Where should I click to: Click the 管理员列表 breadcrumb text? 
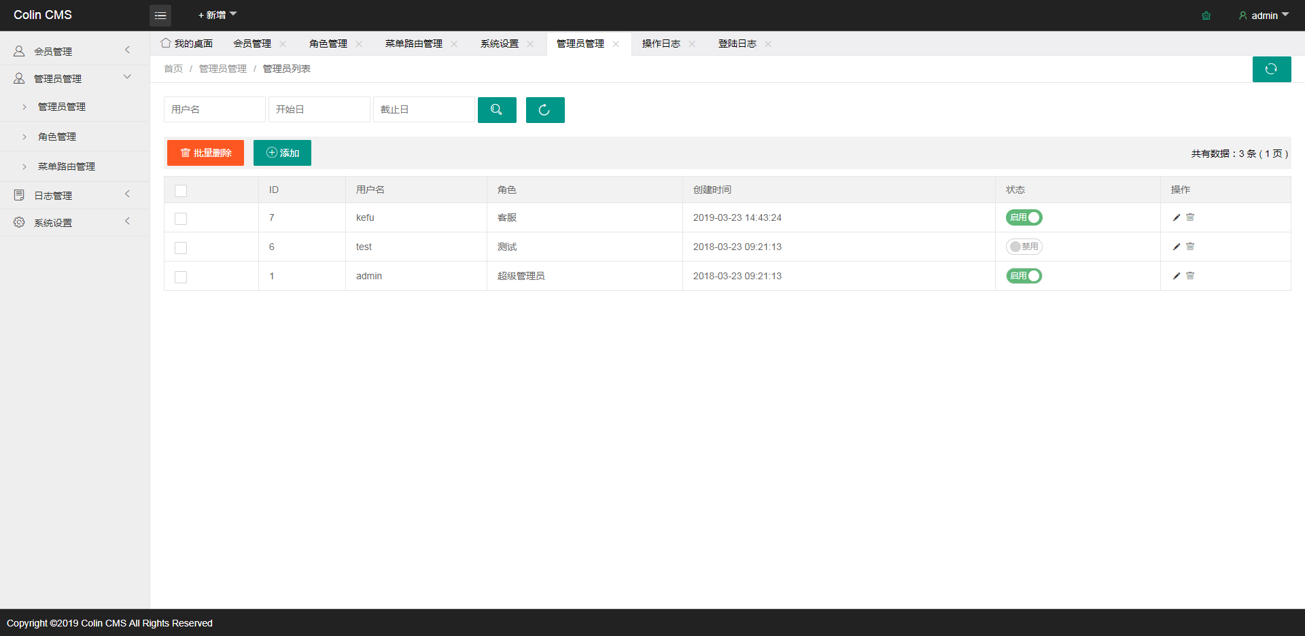[x=287, y=69]
